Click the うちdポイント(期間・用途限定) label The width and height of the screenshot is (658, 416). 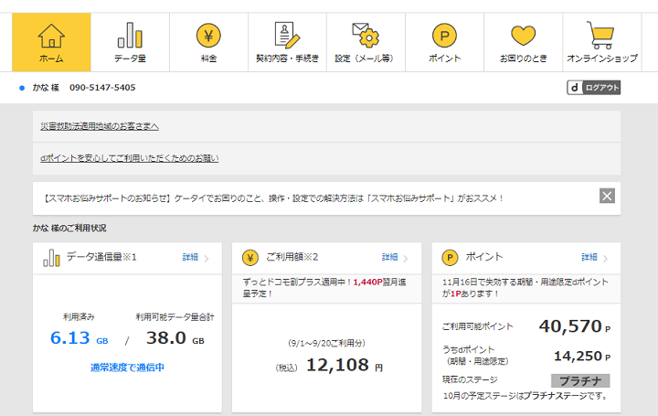point(475,355)
